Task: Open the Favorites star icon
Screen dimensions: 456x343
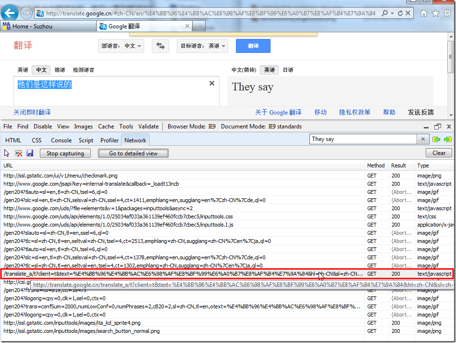Action: point(435,13)
